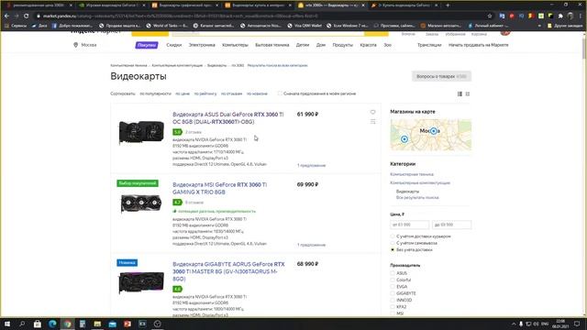Add ASUS Dual RTX 3060 Ti to comparison
Image resolution: width=587 pixels, height=330 pixels.
click(x=373, y=122)
